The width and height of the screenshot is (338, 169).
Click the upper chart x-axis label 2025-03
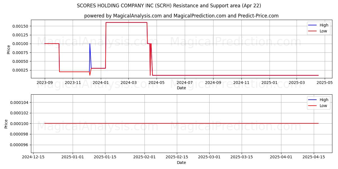coord(297,83)
